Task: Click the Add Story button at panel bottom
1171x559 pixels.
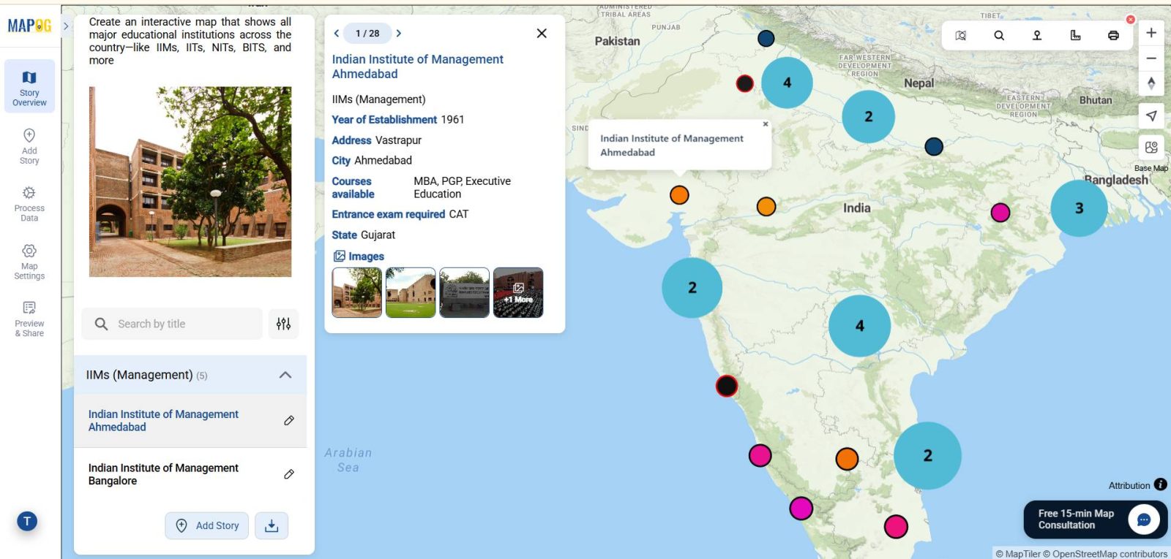Action: point(207,525)
